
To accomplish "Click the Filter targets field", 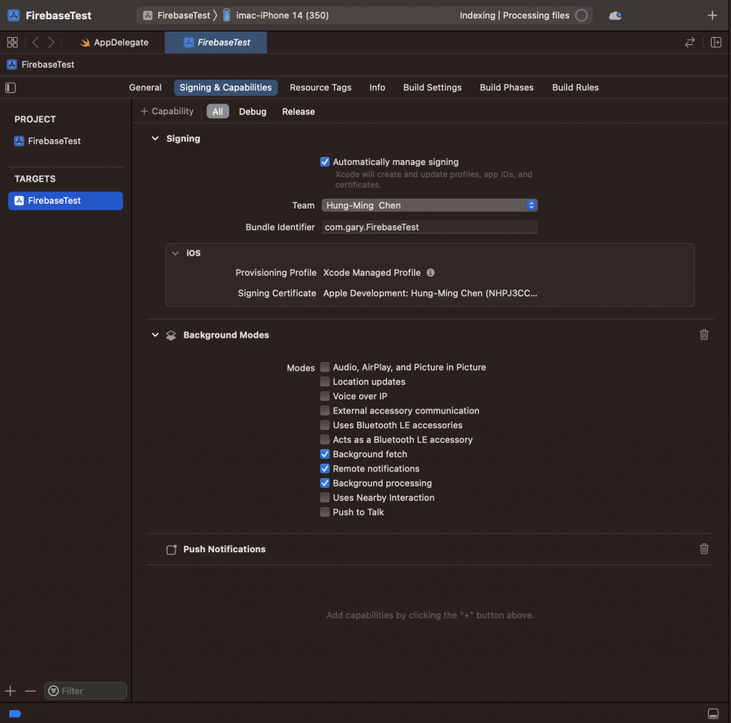I will (86, 691).
